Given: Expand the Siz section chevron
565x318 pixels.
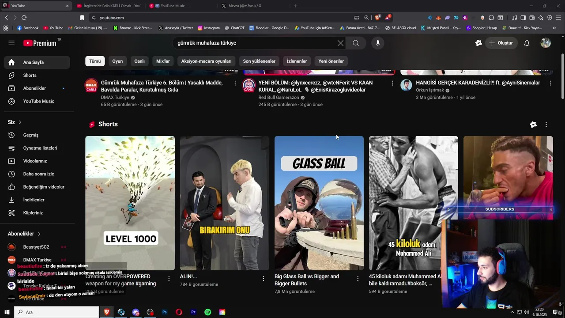Looking at the screenshot, I should pyautogui.click(x=19, y=122).
